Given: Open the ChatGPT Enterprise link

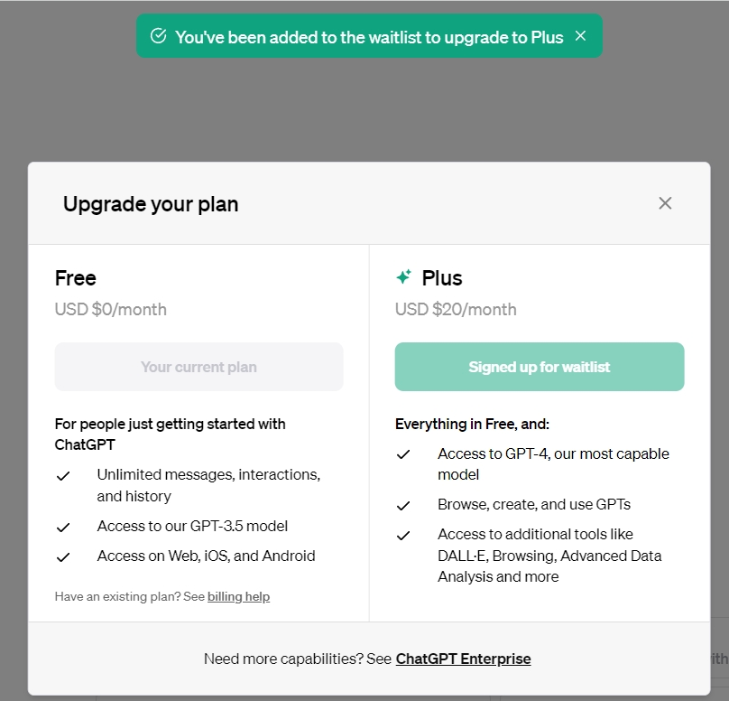Looking at the screenshot, I should click(463, 659).
